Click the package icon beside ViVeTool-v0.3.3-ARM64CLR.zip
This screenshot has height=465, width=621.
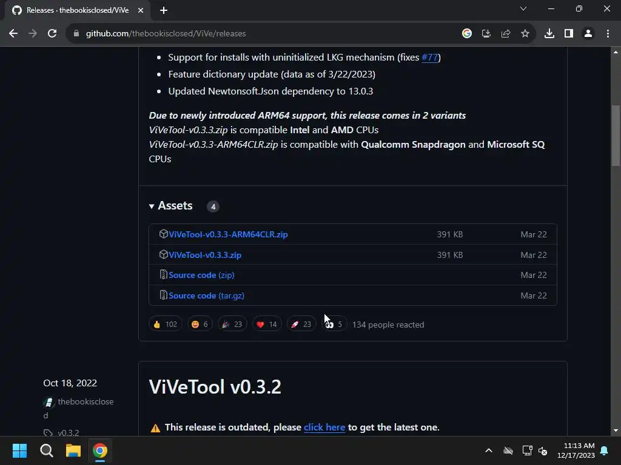point(163,234)
